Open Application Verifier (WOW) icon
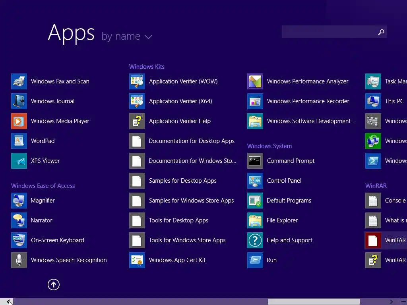Viewport: 407px width, 305px height. coord(137,81)
